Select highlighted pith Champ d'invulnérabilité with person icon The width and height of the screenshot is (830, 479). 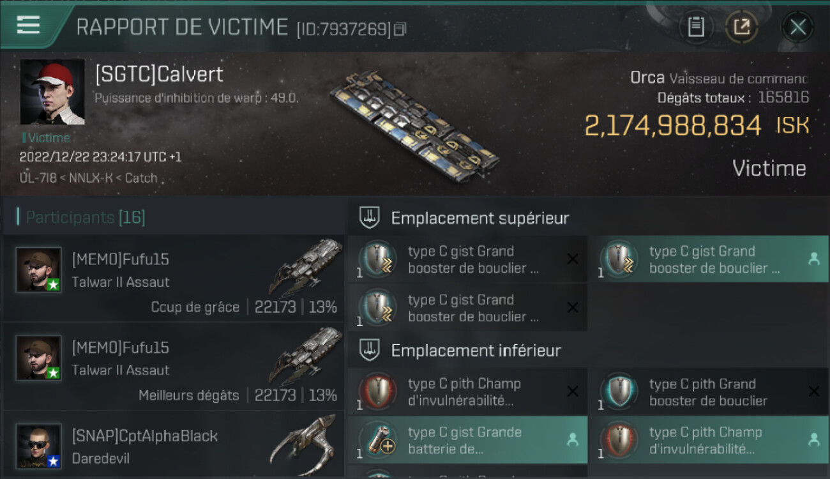[x=708, y=440]
